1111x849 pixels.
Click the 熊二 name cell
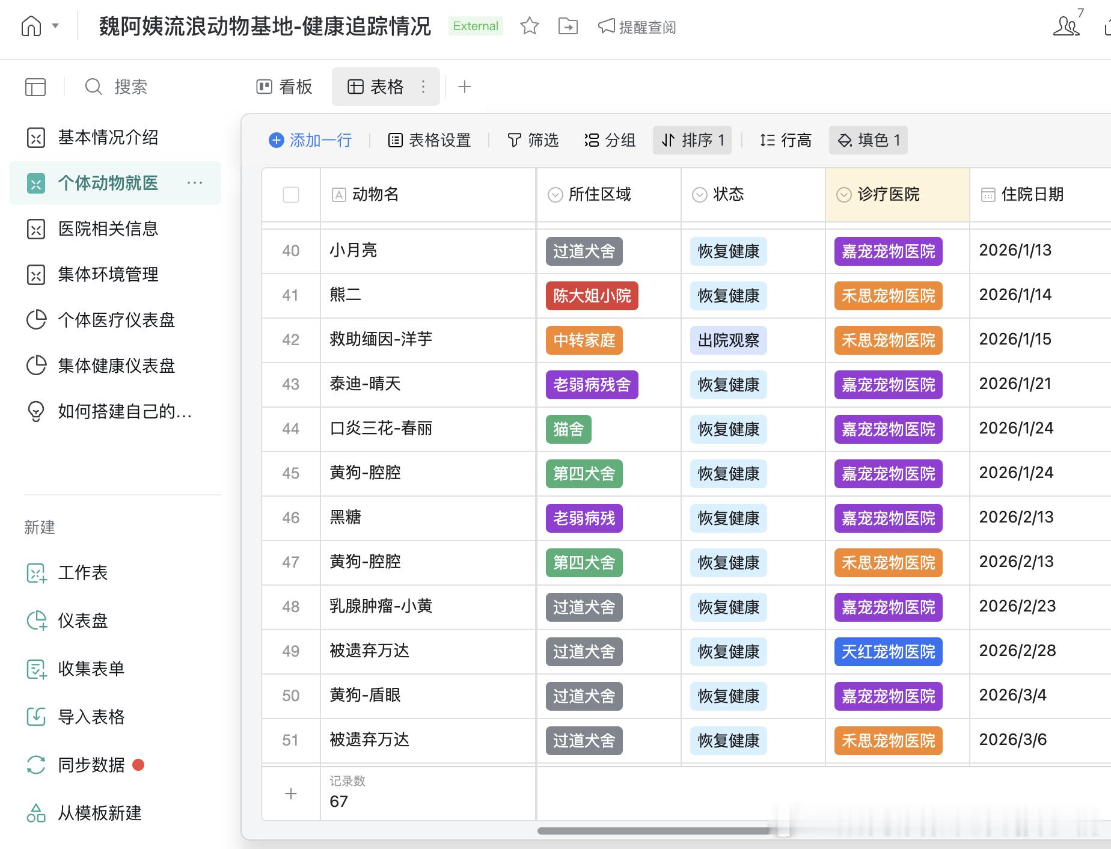point(428,295)
